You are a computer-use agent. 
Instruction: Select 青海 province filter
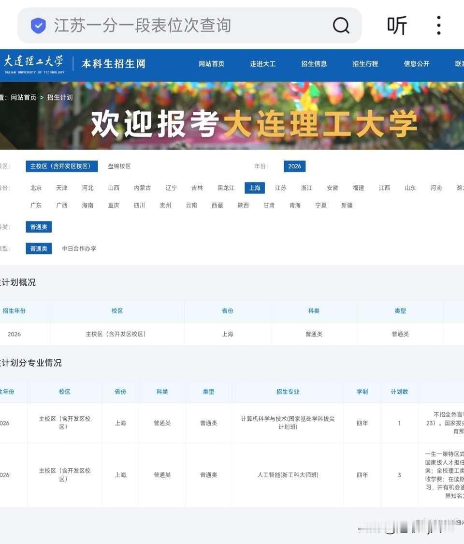(295, 205)
